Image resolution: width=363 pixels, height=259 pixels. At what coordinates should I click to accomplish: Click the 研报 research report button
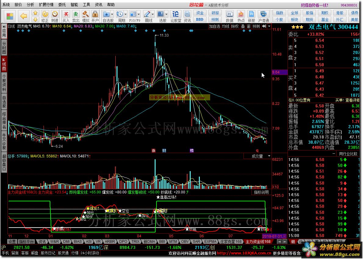tap(215, 13)
